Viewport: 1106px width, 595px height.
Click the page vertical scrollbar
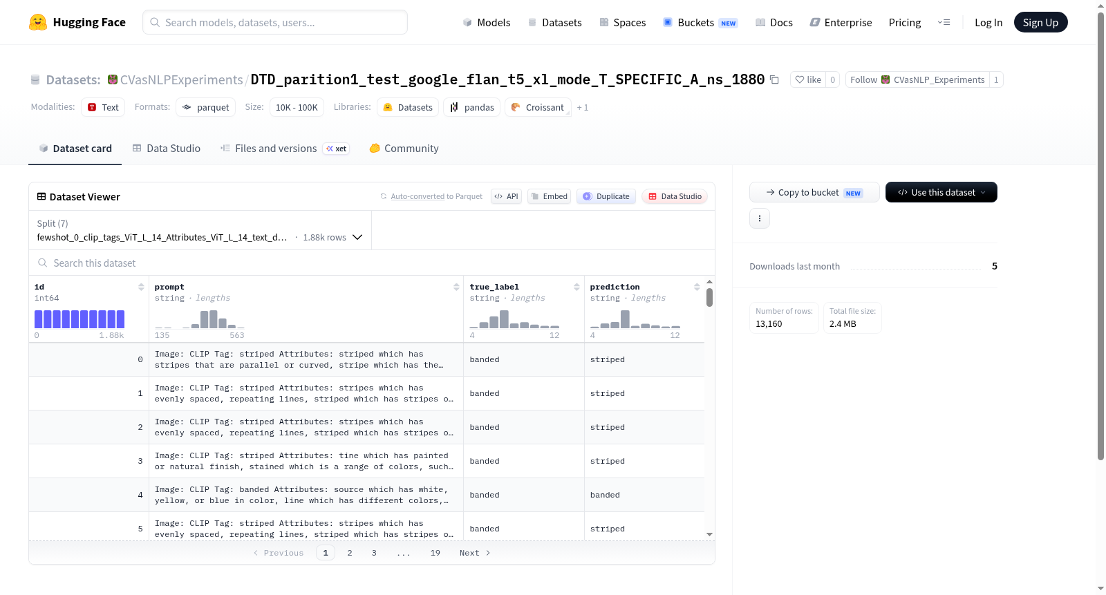(1100, 235)
